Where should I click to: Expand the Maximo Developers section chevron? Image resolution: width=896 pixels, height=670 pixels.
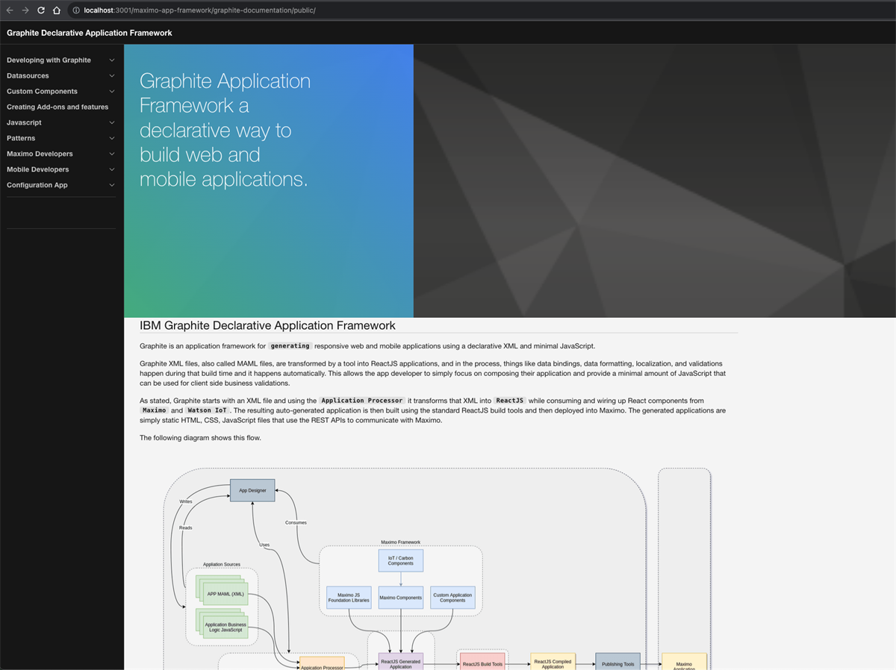tap(112, 154)
